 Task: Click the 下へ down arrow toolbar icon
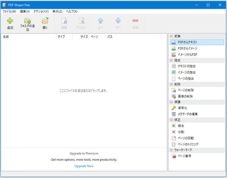click(118, 21)
